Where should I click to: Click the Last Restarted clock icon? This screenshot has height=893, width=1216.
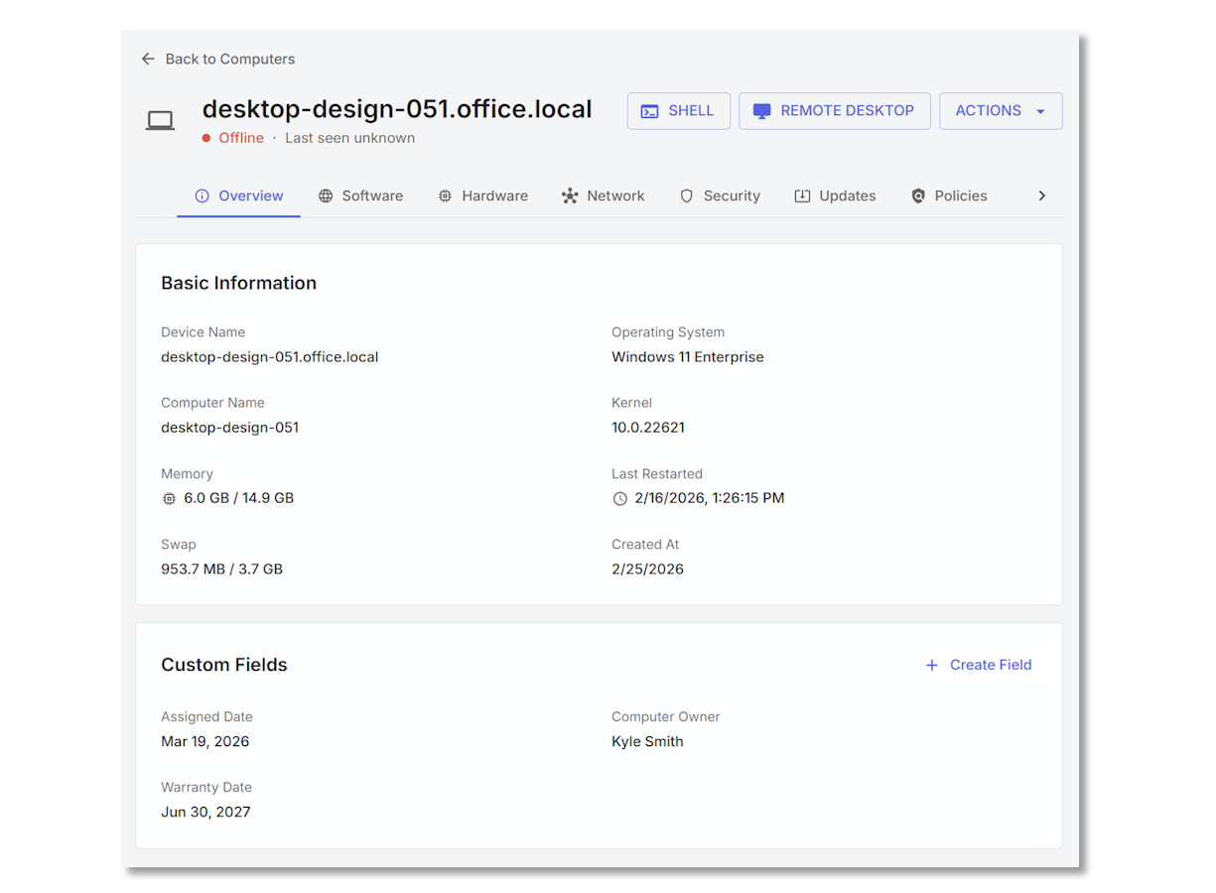620,498
